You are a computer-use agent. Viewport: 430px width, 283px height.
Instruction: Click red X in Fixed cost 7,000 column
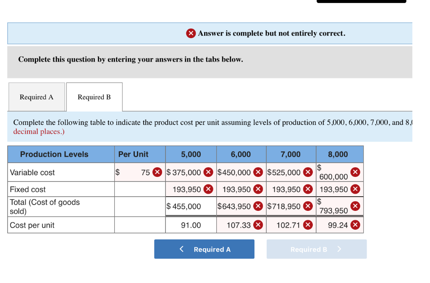(x=308, y=189)
